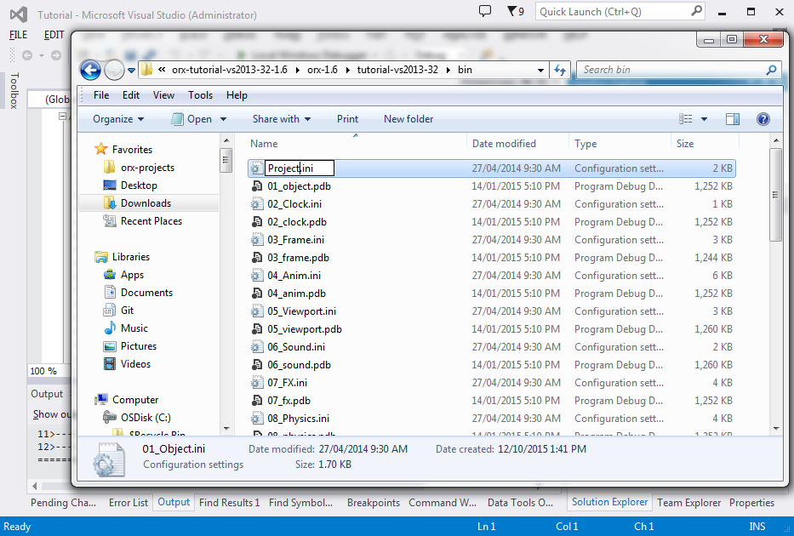794x536 pixels.
Task: Open the Edit menu in Explorer
Action: (x=131, y=95)
